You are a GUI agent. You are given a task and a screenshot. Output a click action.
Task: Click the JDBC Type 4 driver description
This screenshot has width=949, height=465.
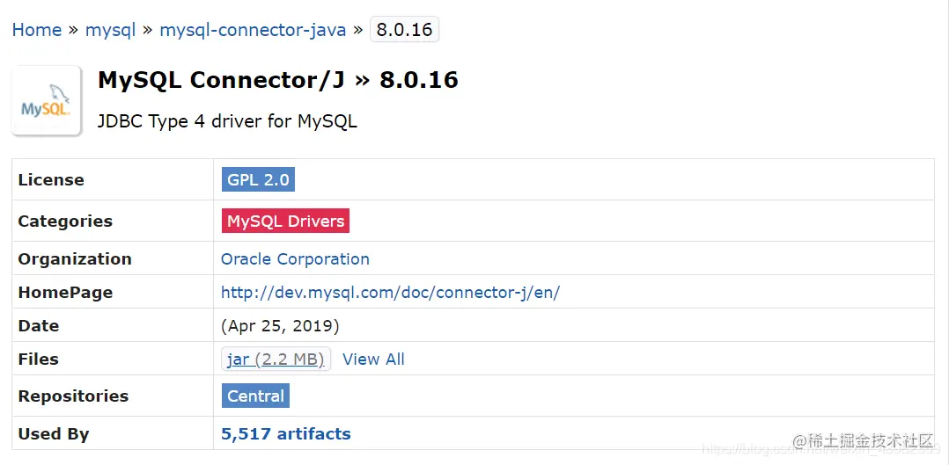pos(227,121)
